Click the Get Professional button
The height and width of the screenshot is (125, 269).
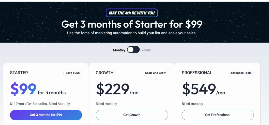click(x=218, y=115)
